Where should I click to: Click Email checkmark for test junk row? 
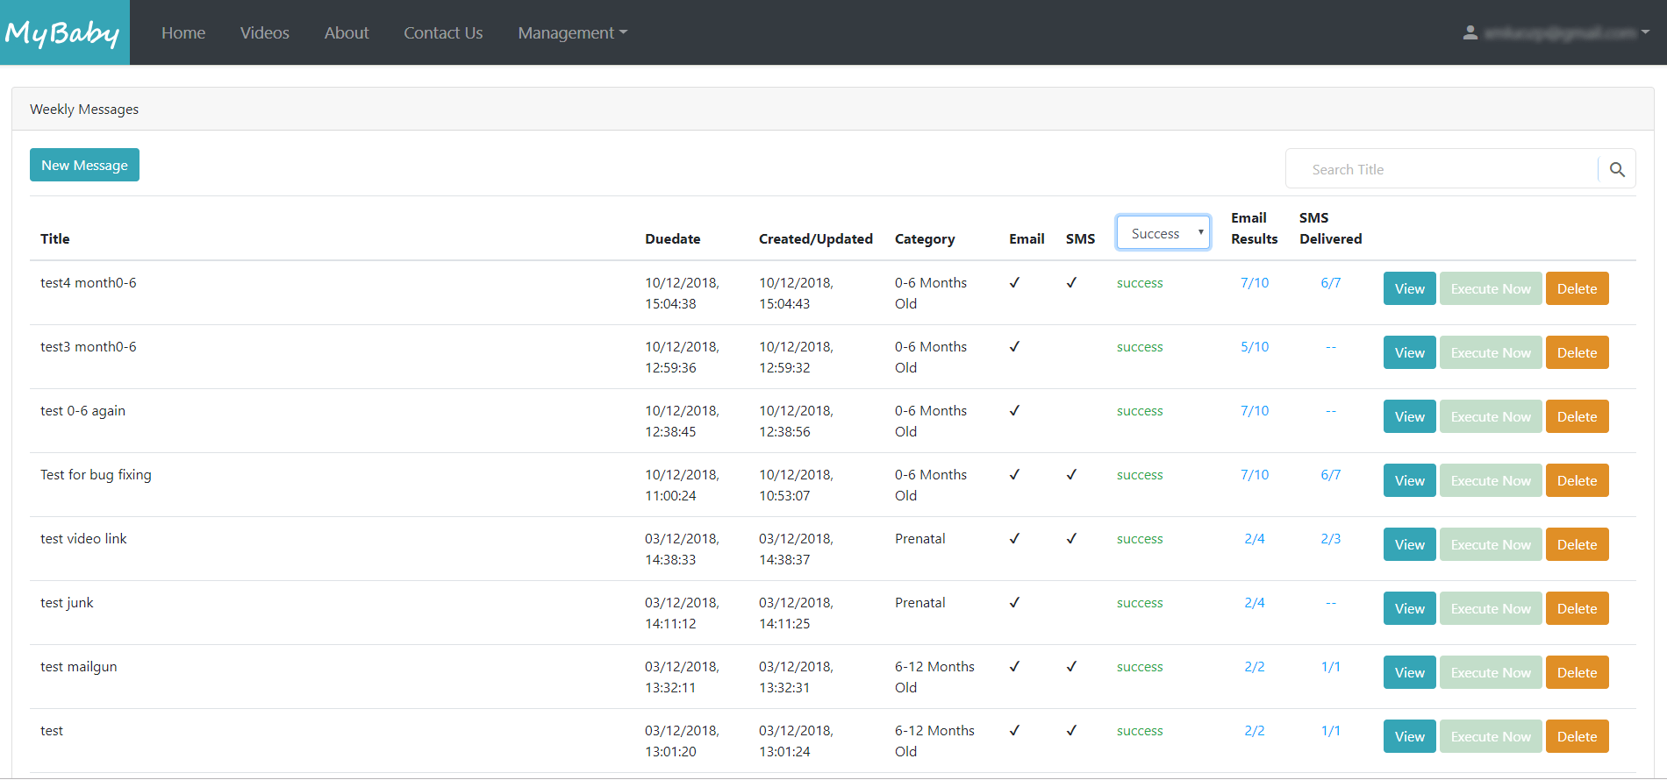pos(1014,603)
